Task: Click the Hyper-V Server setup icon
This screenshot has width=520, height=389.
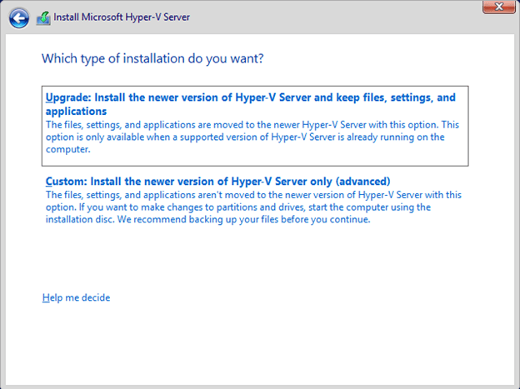Action: [43, 17]
